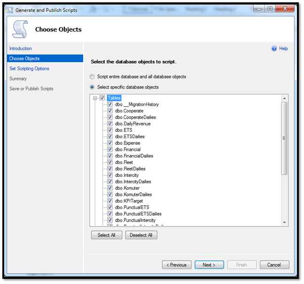Viewport: 304px width, 284px height.
Task: Uncheck dbo.Financial checkbox
Action: pyautogui.click(x=110, y=149)
